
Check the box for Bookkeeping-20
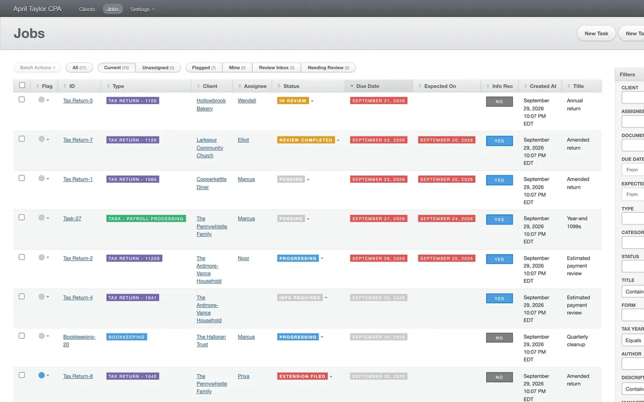22,336
